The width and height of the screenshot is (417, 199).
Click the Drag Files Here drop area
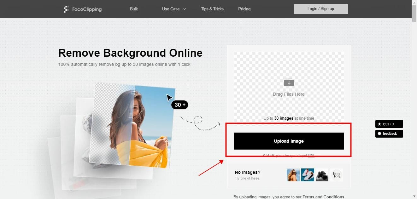(289, 94)
